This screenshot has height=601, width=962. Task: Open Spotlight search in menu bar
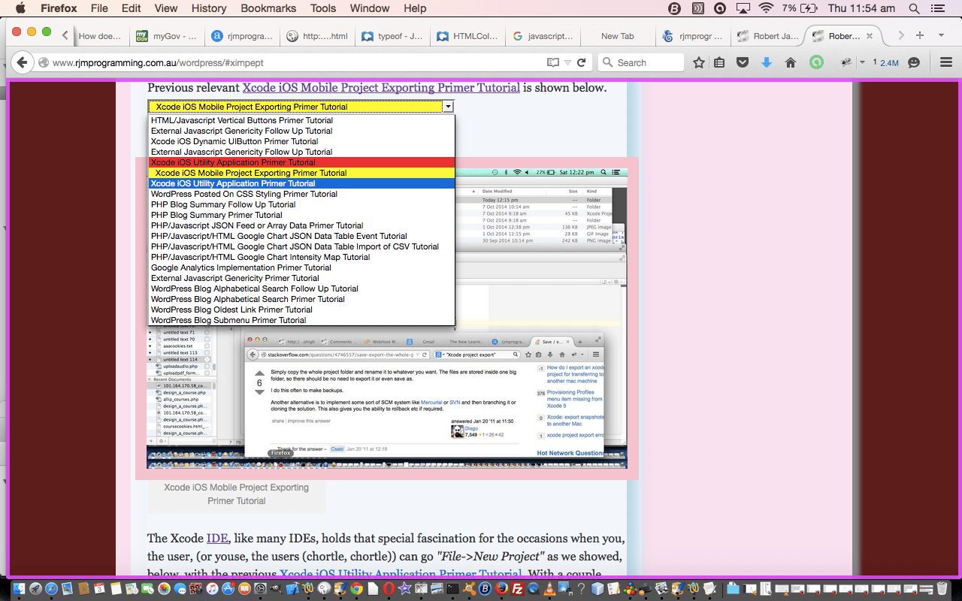(x=914, y=8)
